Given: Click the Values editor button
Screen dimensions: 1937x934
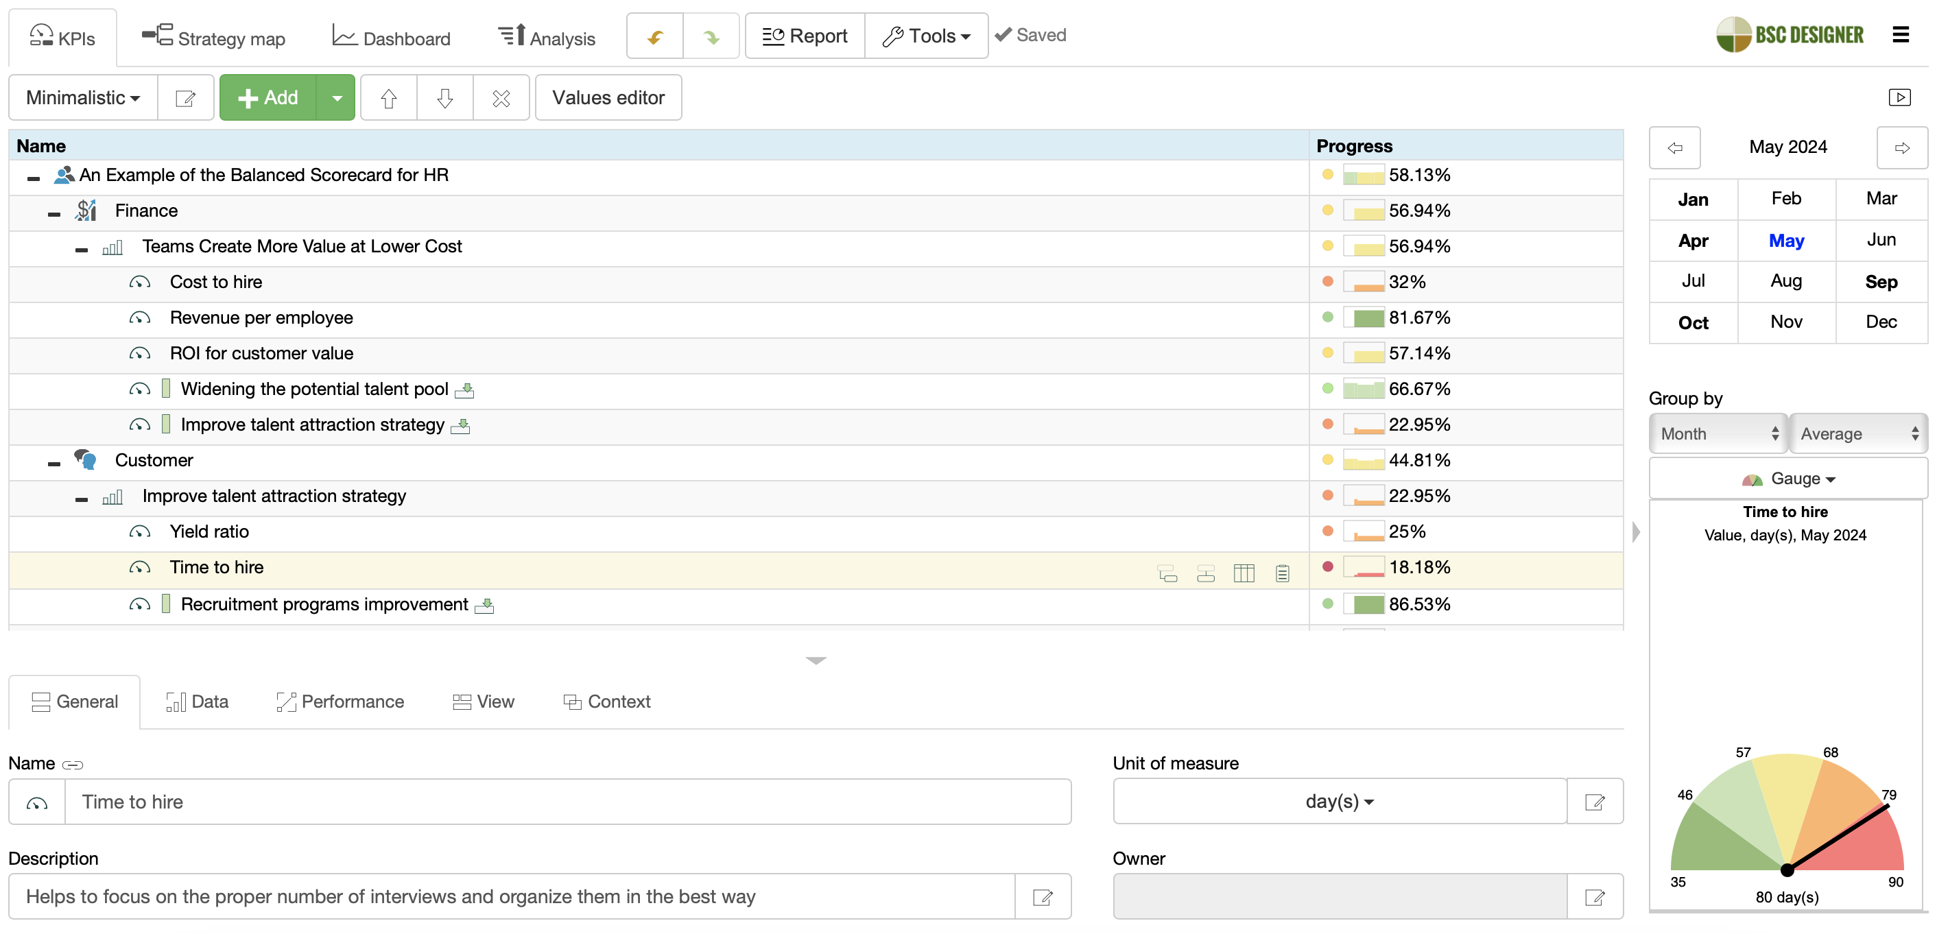Looking at the screenshot, I should click(608, 98).
